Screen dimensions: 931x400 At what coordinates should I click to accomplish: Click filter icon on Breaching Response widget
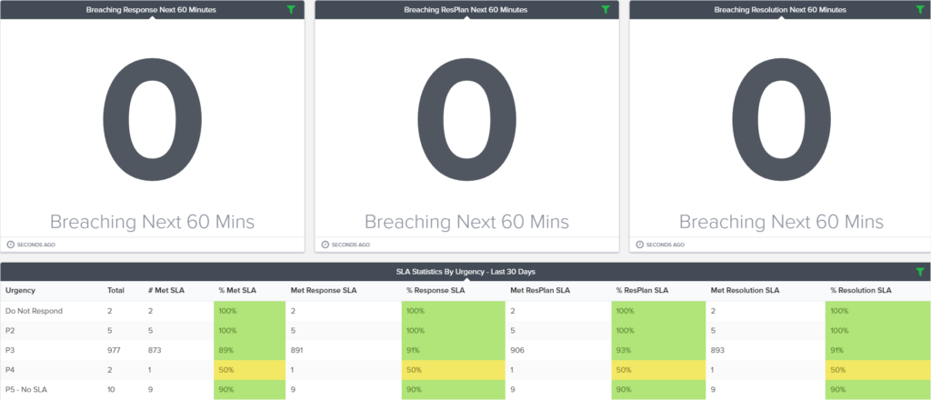(x=291, y=9)
